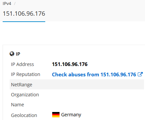
Task: Click the NetRange row label
Action: pyautogui.click(x=22, y=85)
